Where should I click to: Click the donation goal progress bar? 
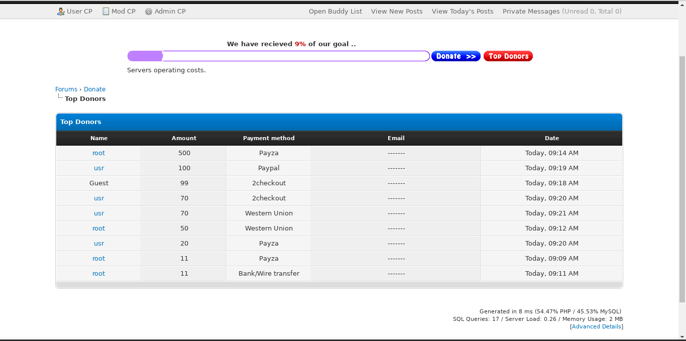[278, 56]
